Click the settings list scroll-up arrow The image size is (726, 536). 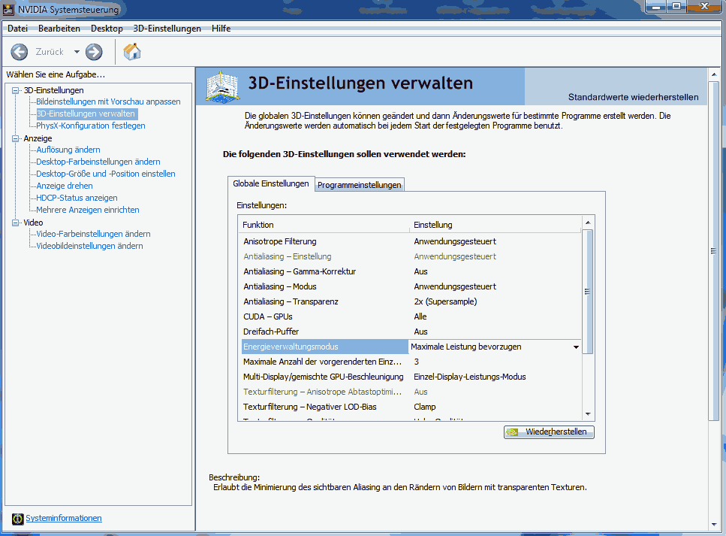pyautogui.click(x=588, y=223)
